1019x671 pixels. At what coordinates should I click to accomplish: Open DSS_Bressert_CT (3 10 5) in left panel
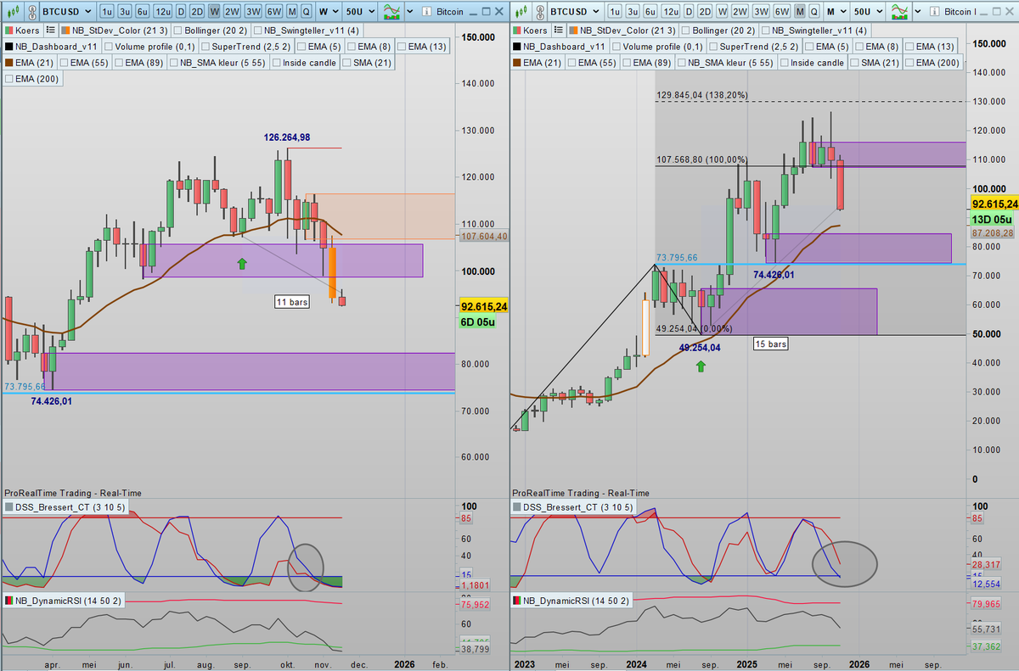coord(66,507)
